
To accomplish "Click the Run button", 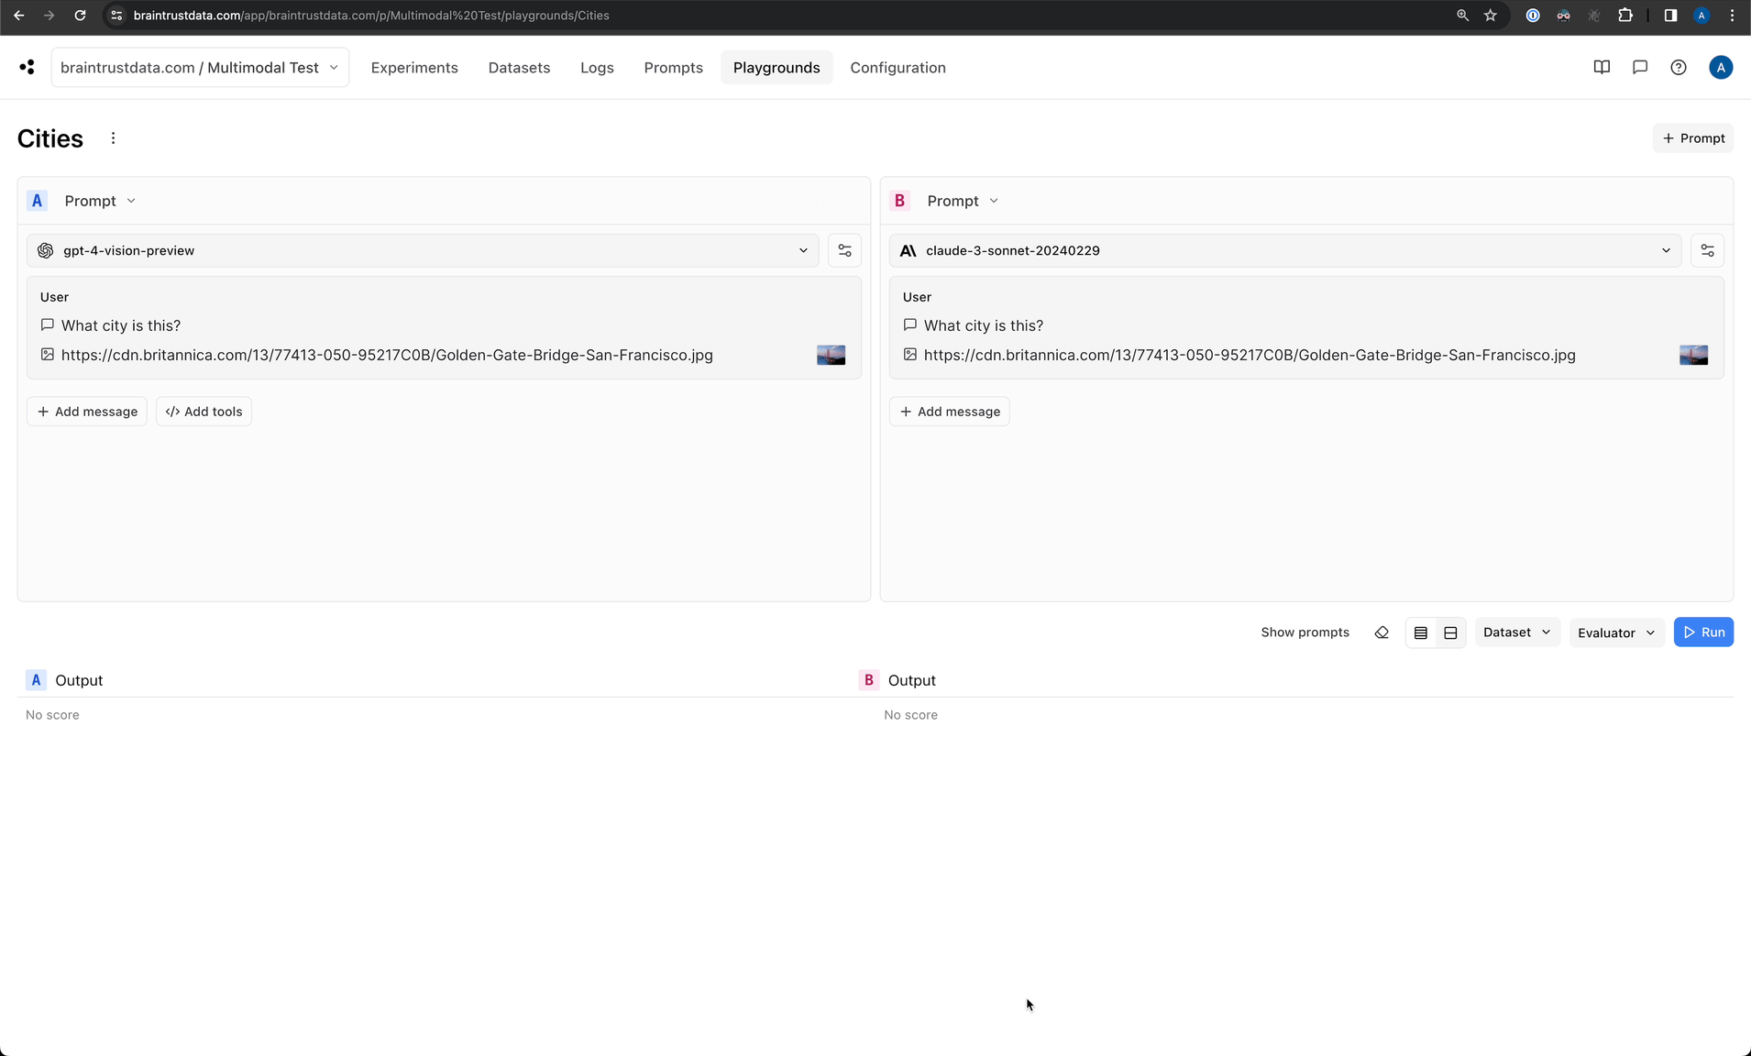I will click(1703, 632).
